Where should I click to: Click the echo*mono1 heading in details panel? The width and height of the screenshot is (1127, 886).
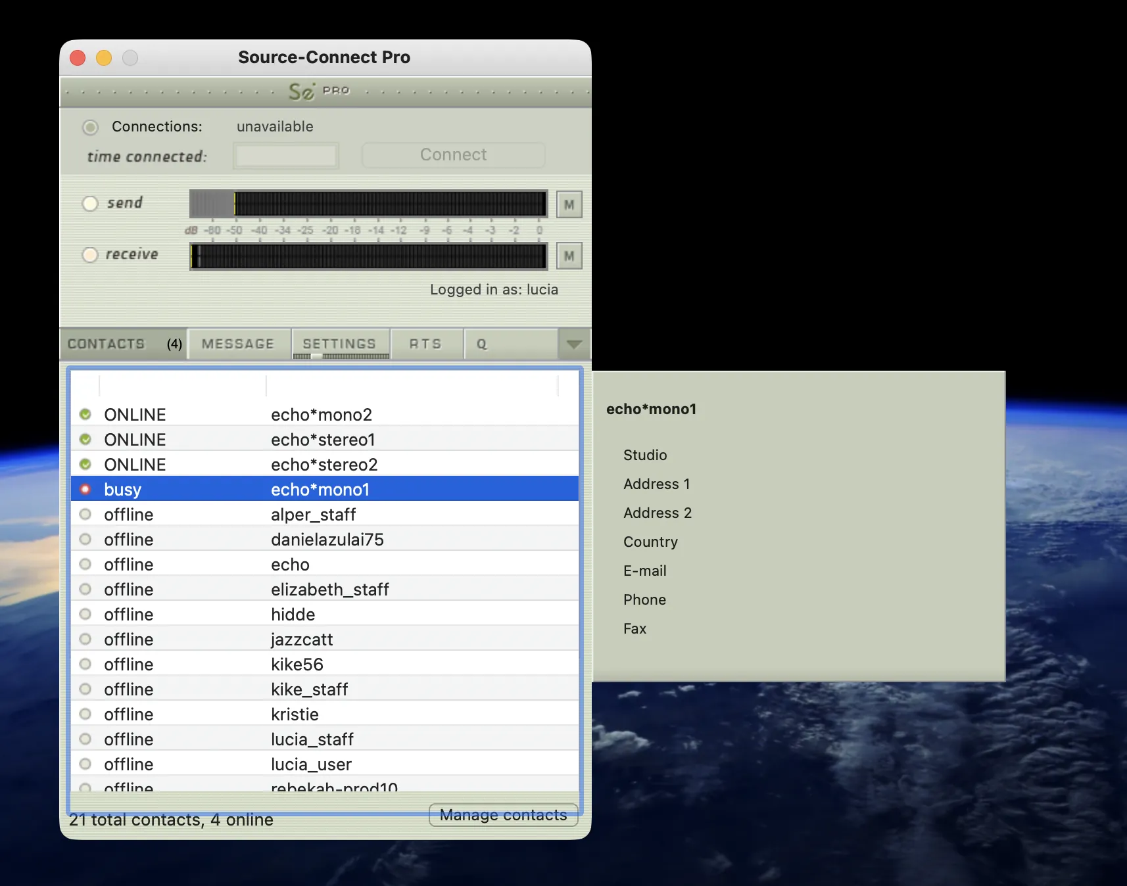click(x=651, y=409)
